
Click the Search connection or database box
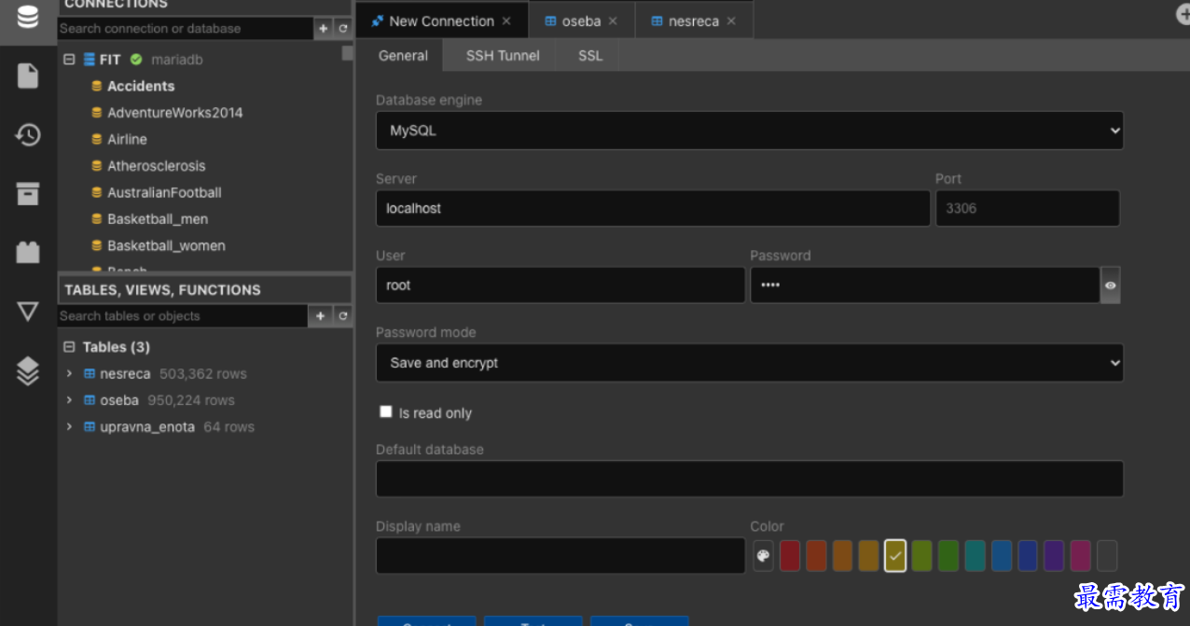185,29
